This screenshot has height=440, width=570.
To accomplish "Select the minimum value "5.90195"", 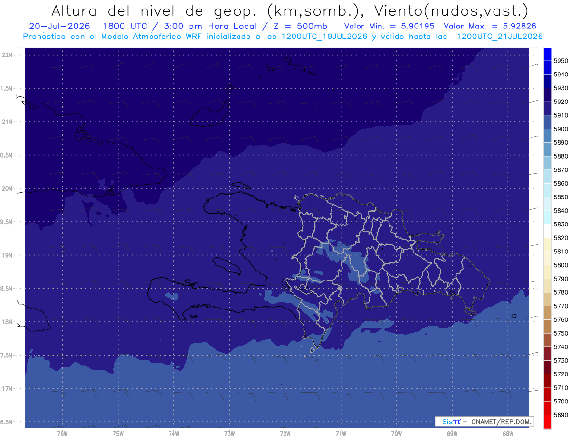I will [x=418, y=26].
